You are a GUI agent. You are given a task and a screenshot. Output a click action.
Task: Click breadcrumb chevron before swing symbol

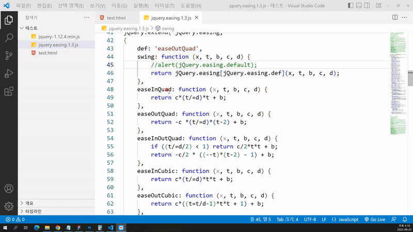tap(152, 28)
